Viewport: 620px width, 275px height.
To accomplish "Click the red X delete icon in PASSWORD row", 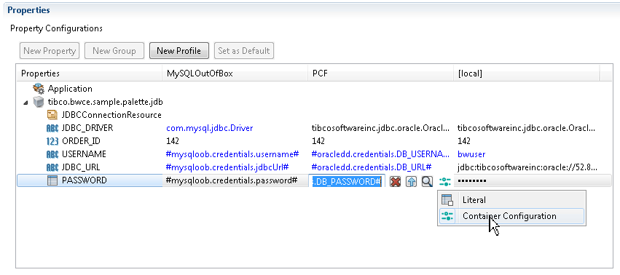I will (395, 182).
